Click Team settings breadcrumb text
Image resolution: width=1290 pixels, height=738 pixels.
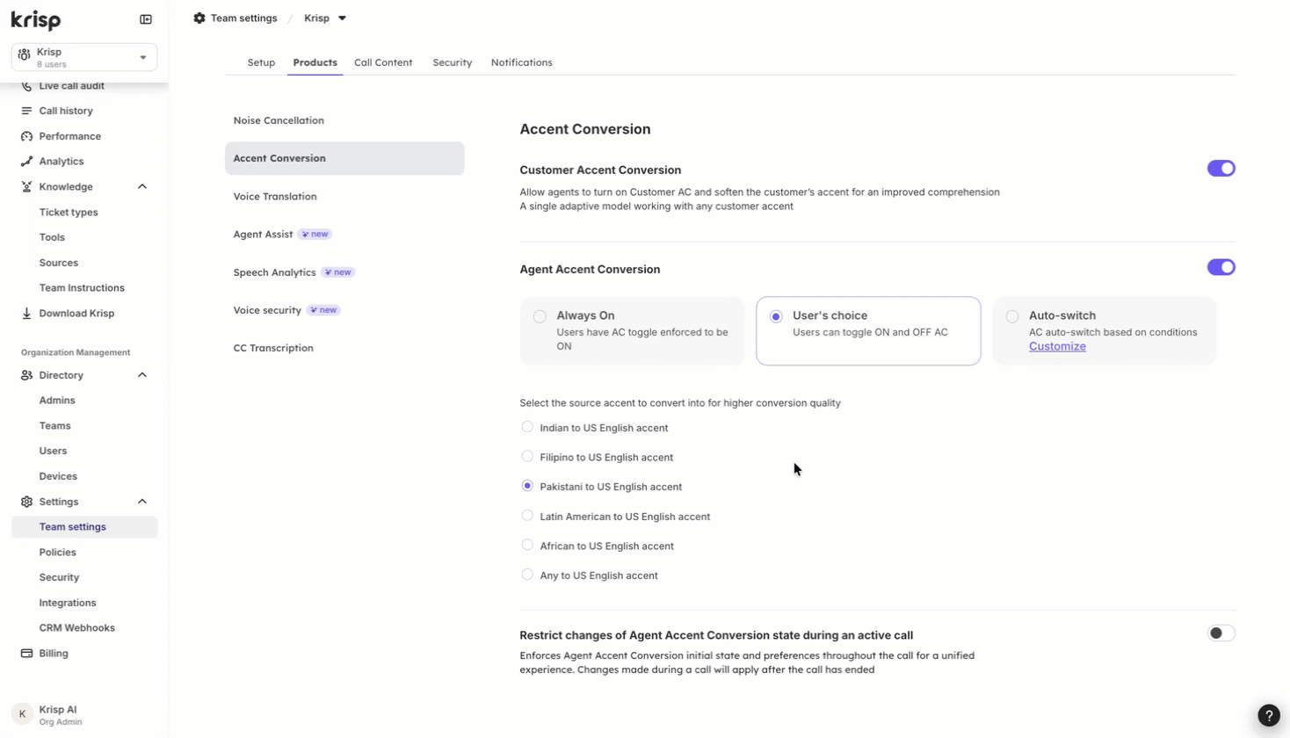[243, 18]
